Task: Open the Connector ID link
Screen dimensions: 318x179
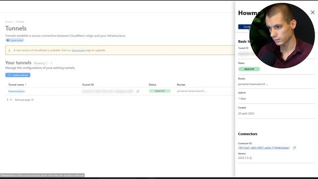Action: pos(264,148)
